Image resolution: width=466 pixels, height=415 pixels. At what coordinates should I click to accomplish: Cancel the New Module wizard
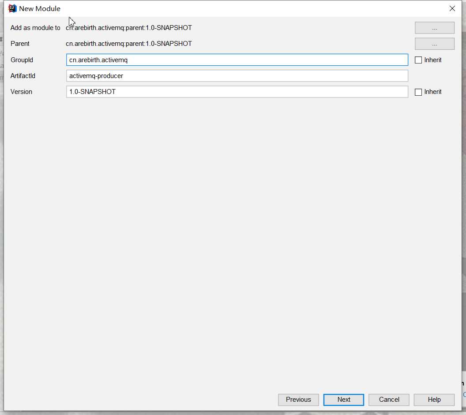389,400
